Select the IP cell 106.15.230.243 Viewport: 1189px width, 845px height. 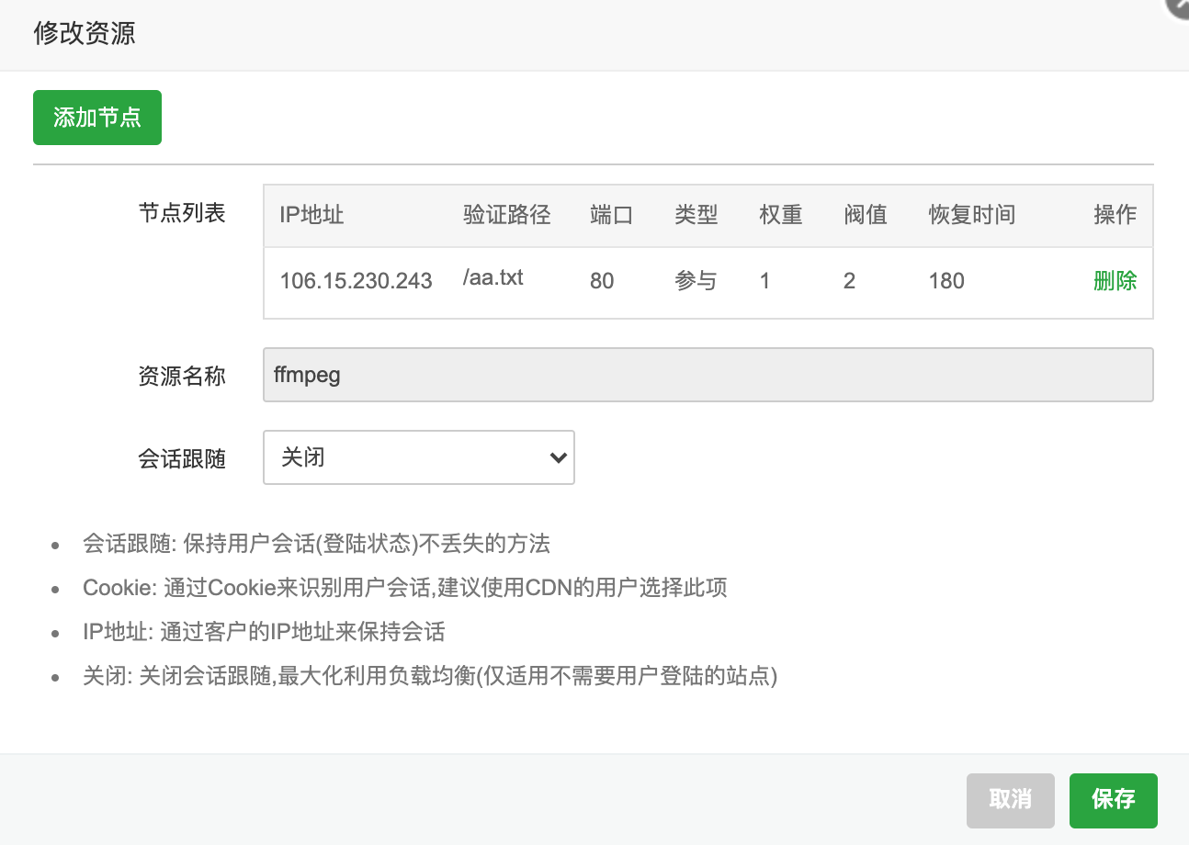356,281
